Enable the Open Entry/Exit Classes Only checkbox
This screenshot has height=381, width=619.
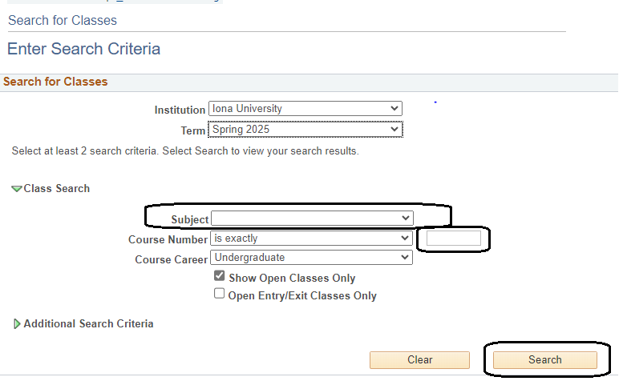tap(220, 294)
